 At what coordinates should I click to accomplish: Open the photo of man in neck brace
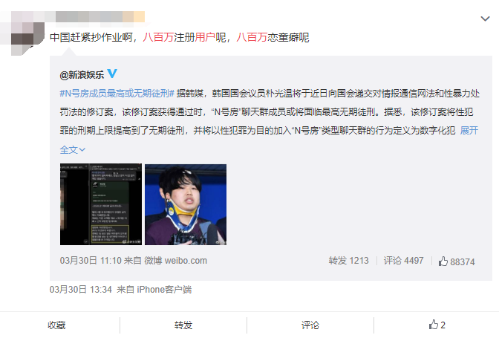point(186,204)
